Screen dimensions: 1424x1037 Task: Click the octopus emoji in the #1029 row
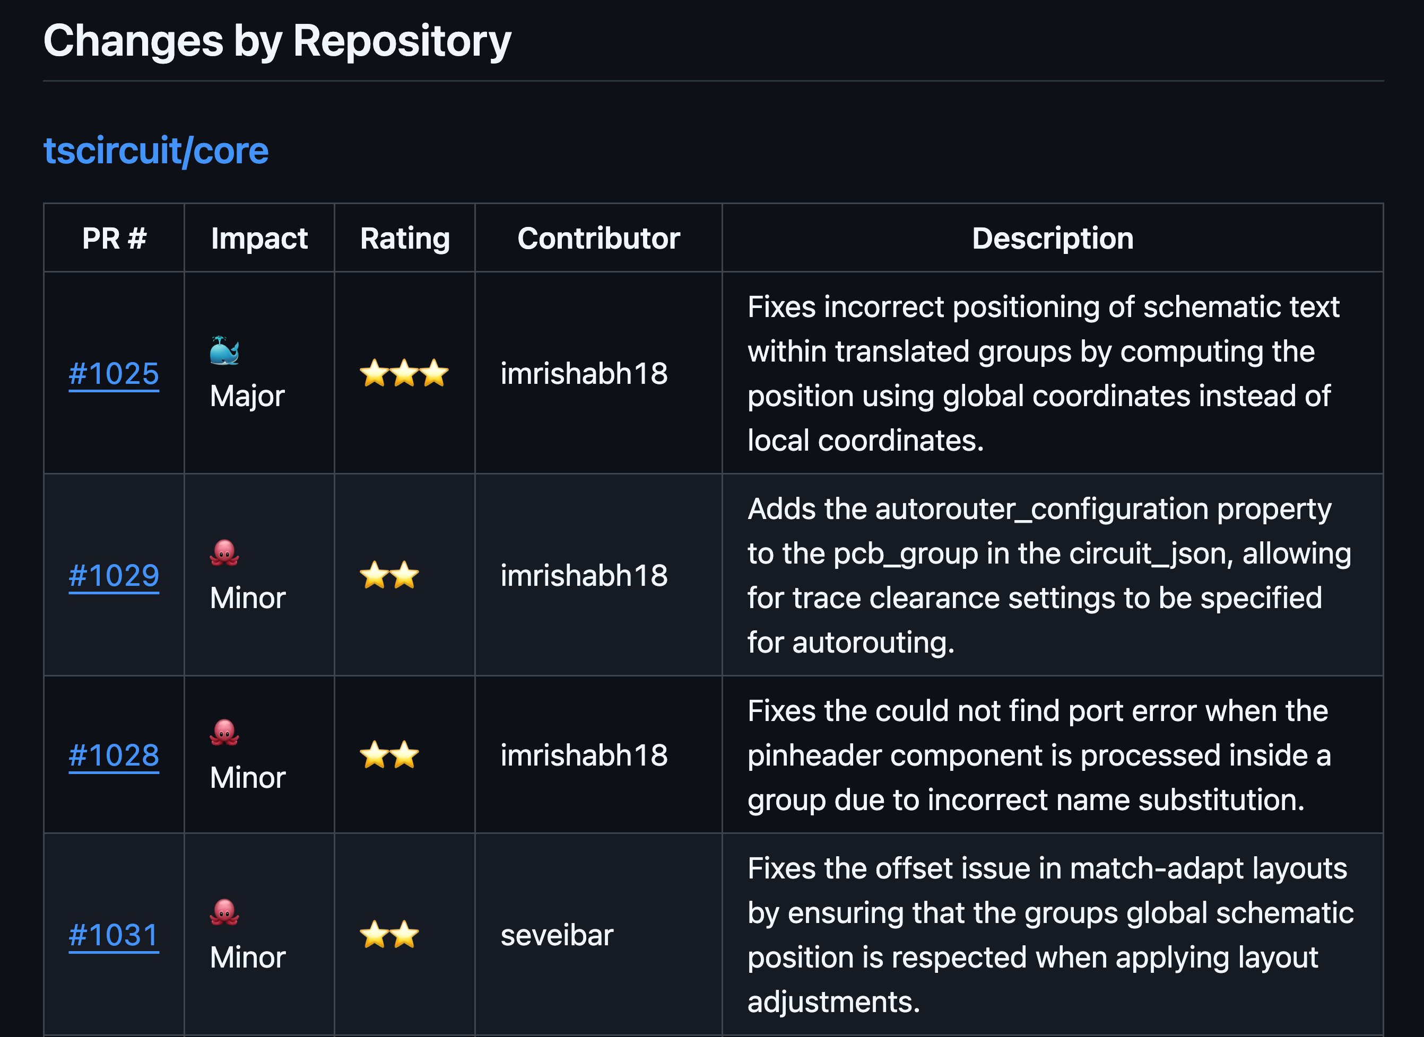pyautogui.click(x=224, y=553)
